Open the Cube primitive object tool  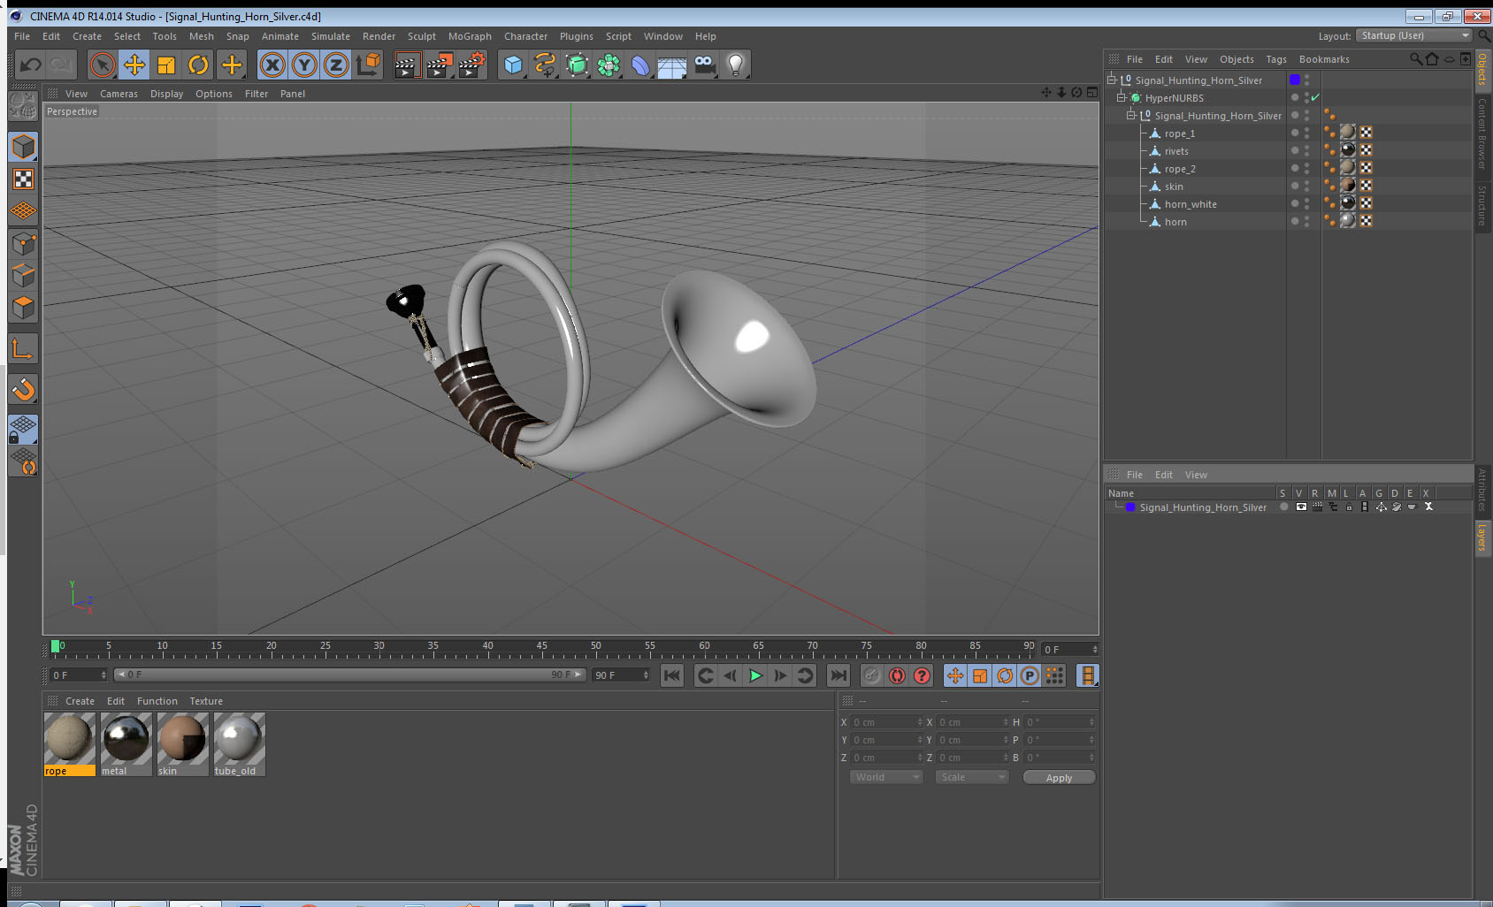(513, 65)
